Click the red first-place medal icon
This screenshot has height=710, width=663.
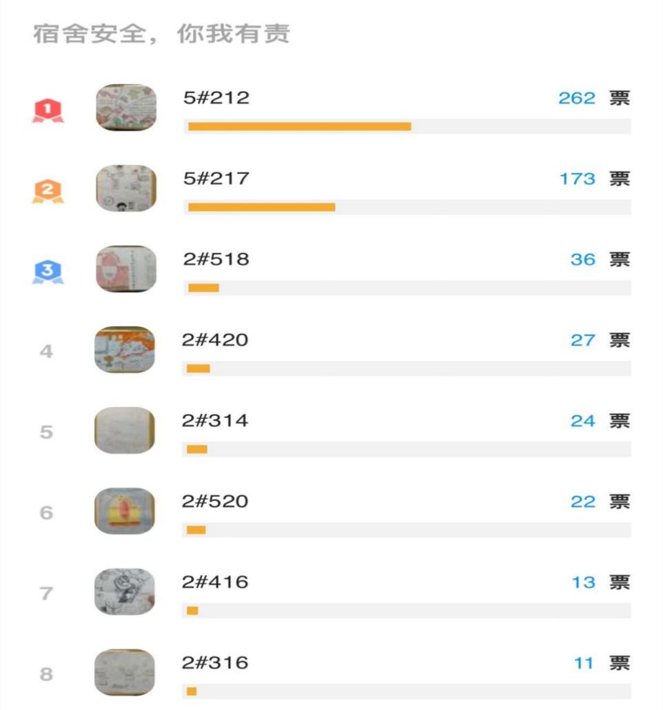tap(48, 110)
